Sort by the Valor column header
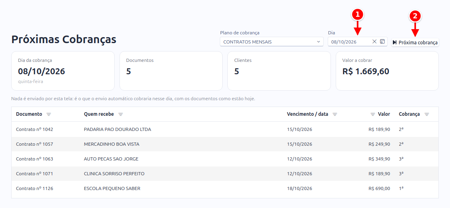This screenshot has width=450, height=208. click(x=384, y=114)
